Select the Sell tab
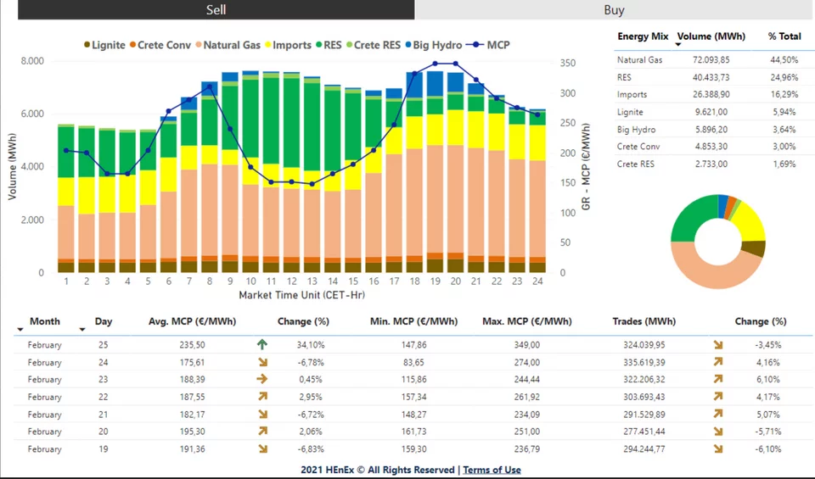The image size is (815, 479). 216,10
